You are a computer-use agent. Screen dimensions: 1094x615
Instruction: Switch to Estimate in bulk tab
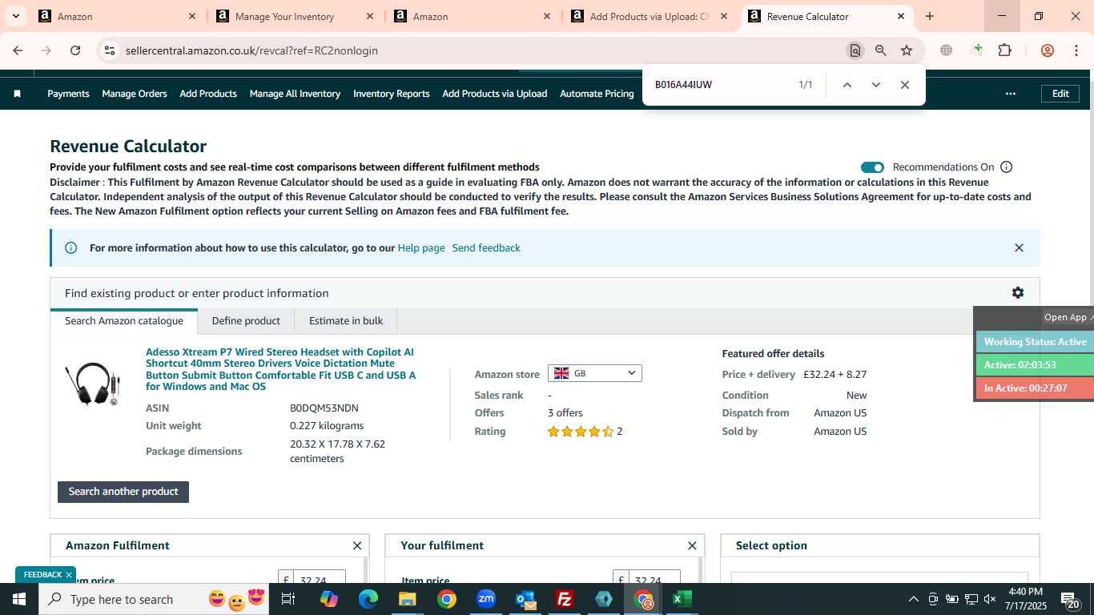click(346, 321)
